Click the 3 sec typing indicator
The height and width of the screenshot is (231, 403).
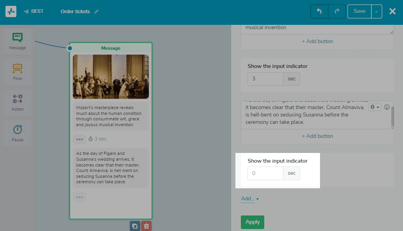pyautogui.click(x=98, y=139)
